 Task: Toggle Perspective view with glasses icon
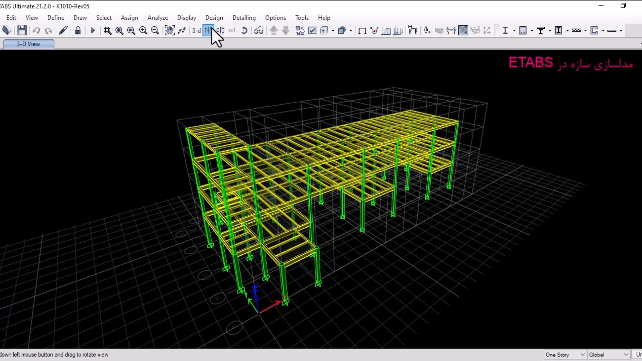click(258, 31)
